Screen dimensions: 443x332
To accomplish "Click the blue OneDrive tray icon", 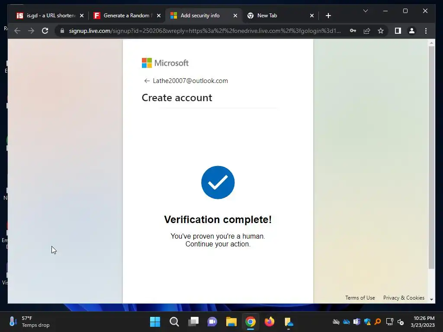I will click(347, 322).
